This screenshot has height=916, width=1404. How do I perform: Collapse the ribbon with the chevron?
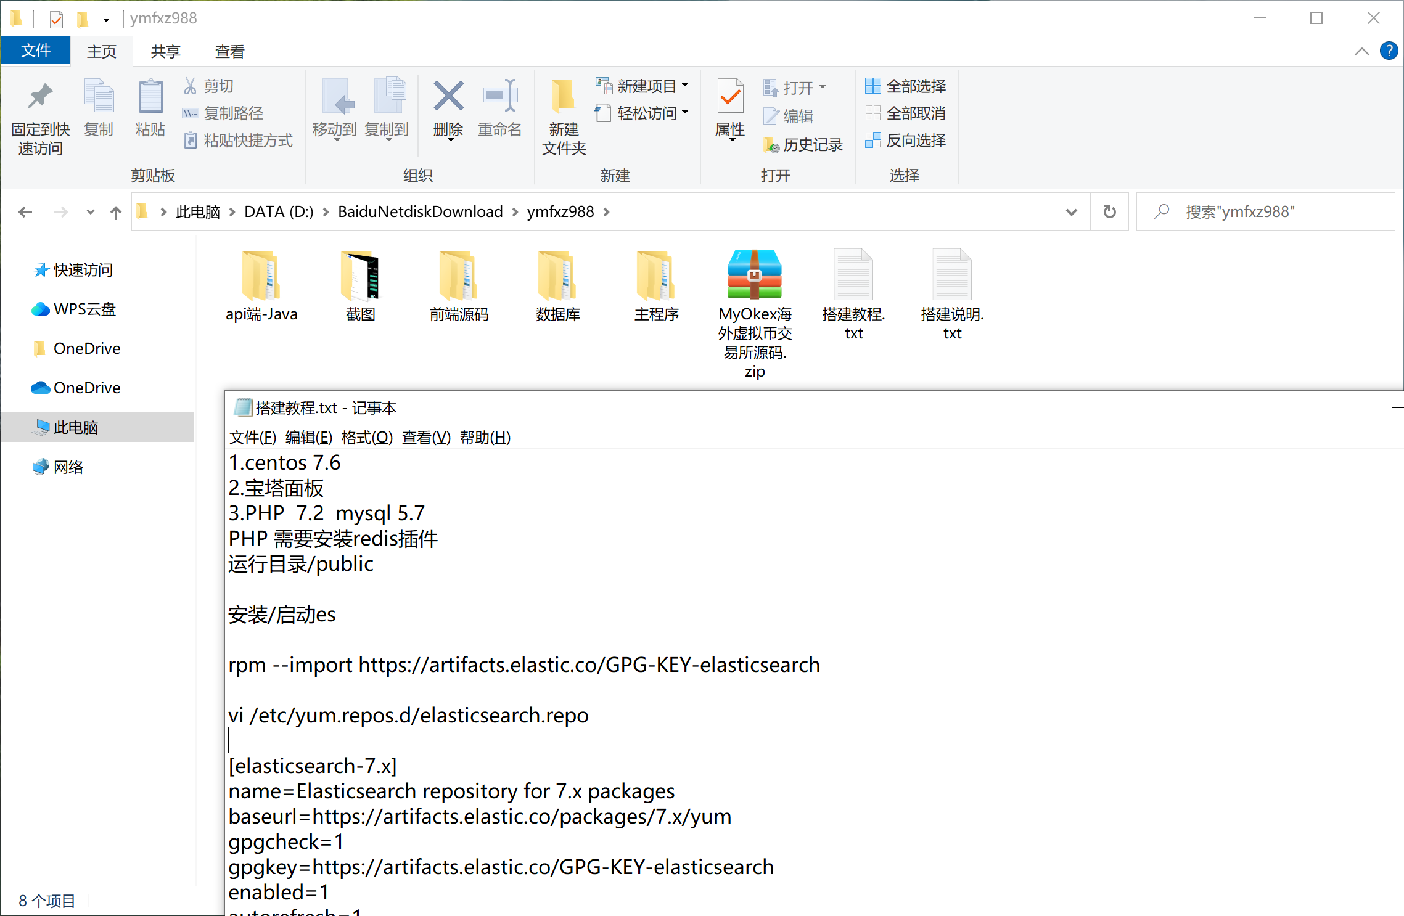coord(1361,51)
